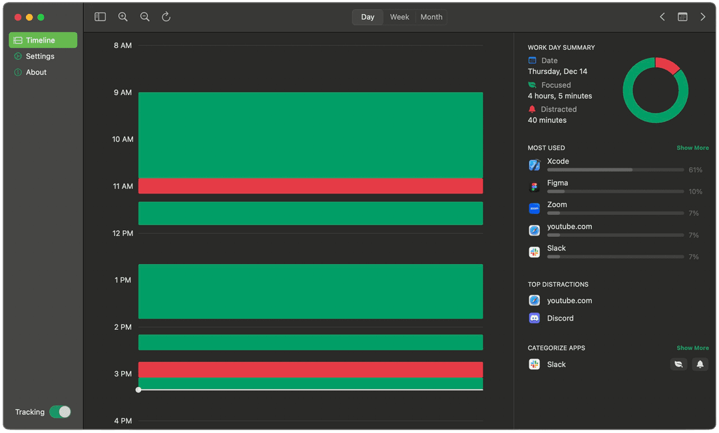
Task: Select the red distracted block before 3 PM
Action: coord(310,370)
